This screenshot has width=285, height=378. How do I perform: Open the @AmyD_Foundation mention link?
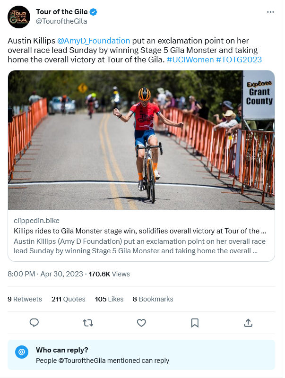click(x=94, y=41)
